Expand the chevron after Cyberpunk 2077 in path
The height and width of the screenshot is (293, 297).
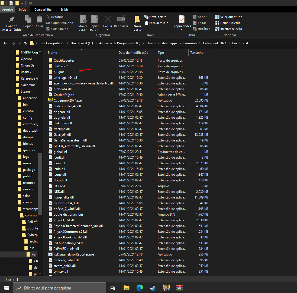[x=229, y=43]
